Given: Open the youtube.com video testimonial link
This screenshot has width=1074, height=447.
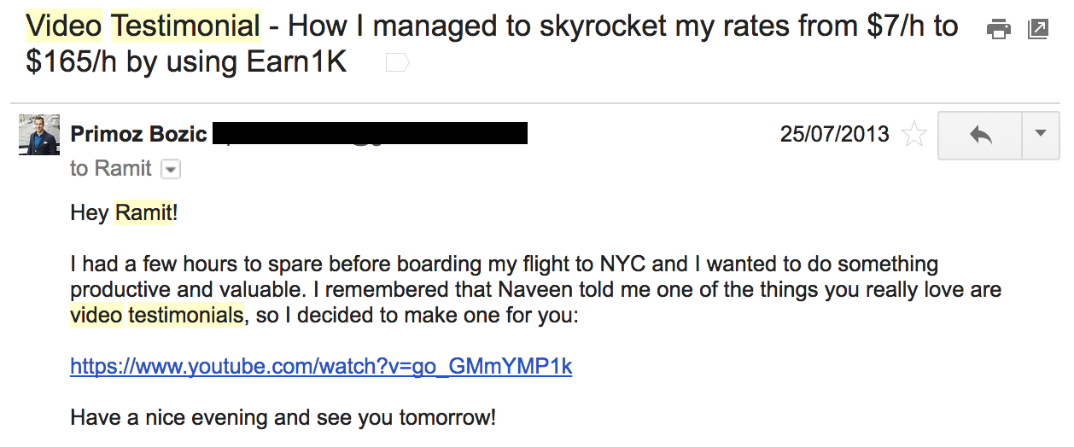Looking at the screenshot, I should [x=321, y=367].
